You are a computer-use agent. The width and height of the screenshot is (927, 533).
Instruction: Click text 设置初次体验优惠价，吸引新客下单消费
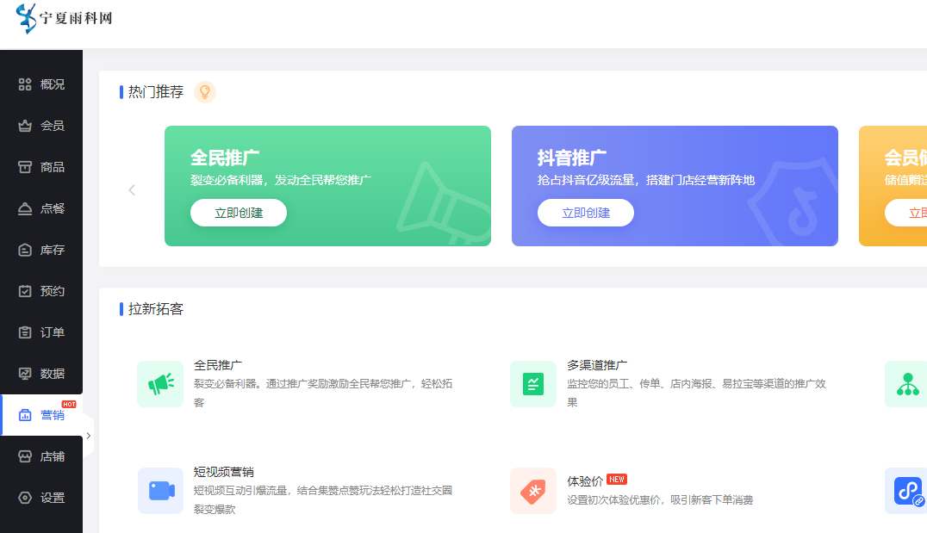click(661, 500)
